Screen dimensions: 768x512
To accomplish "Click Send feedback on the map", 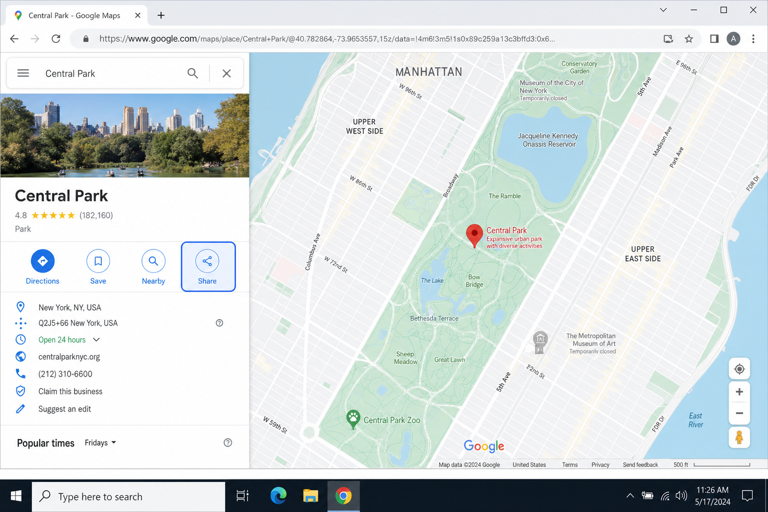I will (x=640, y=464).
